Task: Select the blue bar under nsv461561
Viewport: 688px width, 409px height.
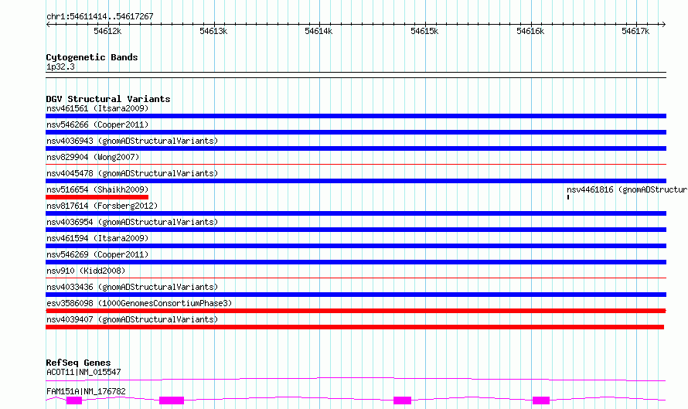Action: pos(356,116)
